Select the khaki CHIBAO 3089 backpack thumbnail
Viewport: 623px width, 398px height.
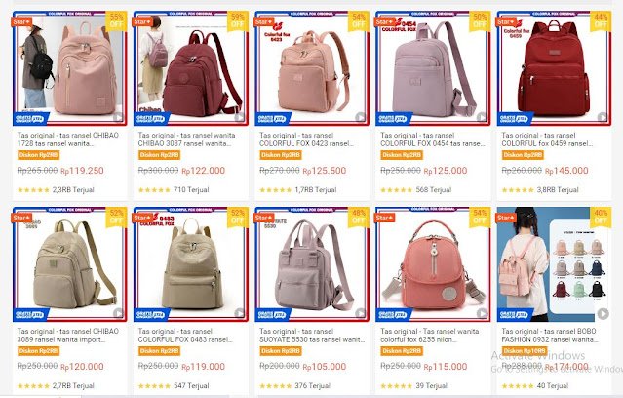(x=69, y=264)
